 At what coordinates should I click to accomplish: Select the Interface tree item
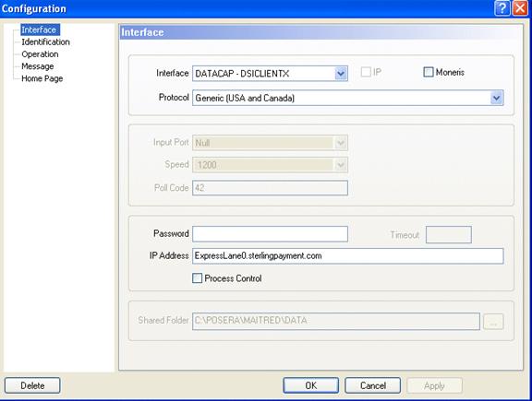click(40, 29)
